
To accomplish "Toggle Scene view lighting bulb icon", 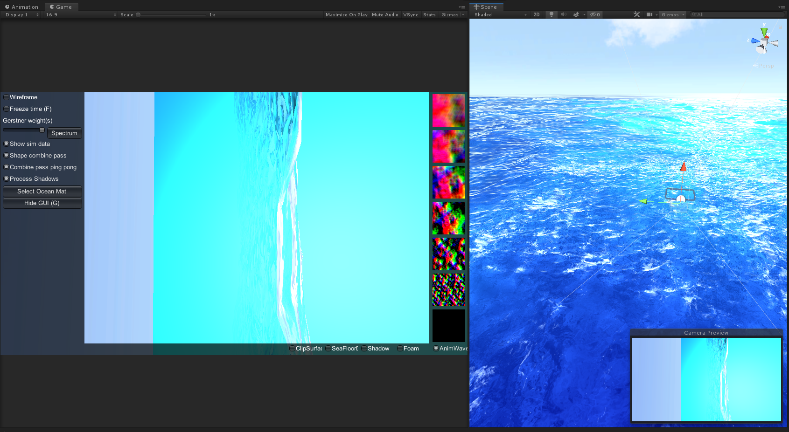I will click(x=552, y=14).
